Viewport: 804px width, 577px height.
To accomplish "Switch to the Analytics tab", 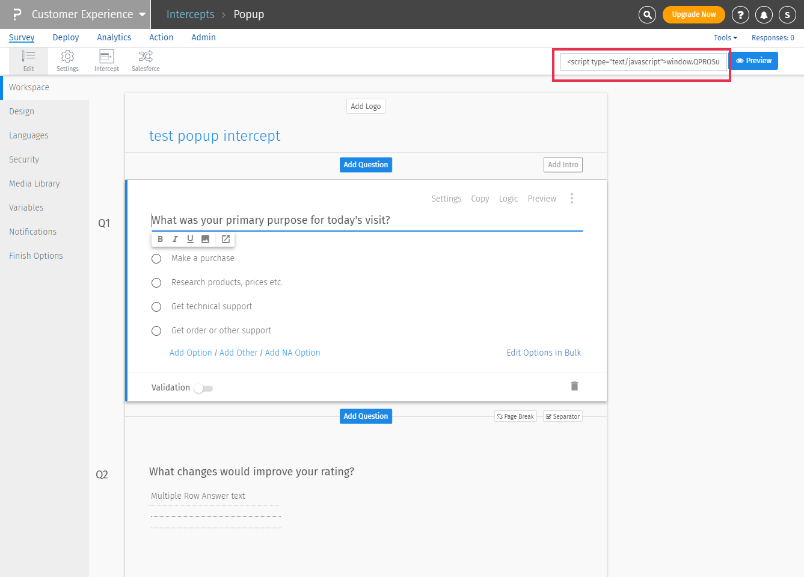I will pyautogui.click(x=114, y=37).
